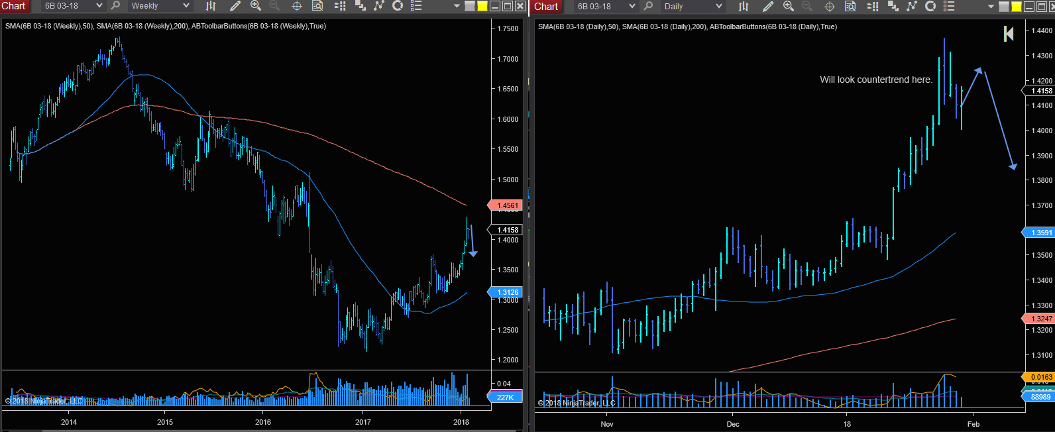The height and width of the screenshot is (432, 1055).
Task: Enable crosshair in Weekly chart
Action: click(x=297, y=6)
